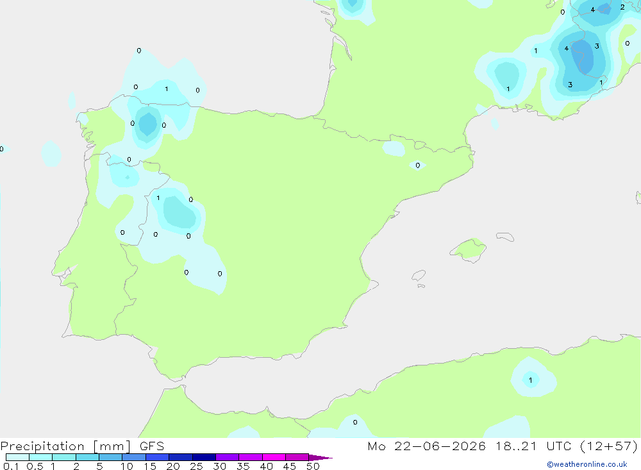
Task: Click the '40' legend scale label
Action: [x=267, y=466]
